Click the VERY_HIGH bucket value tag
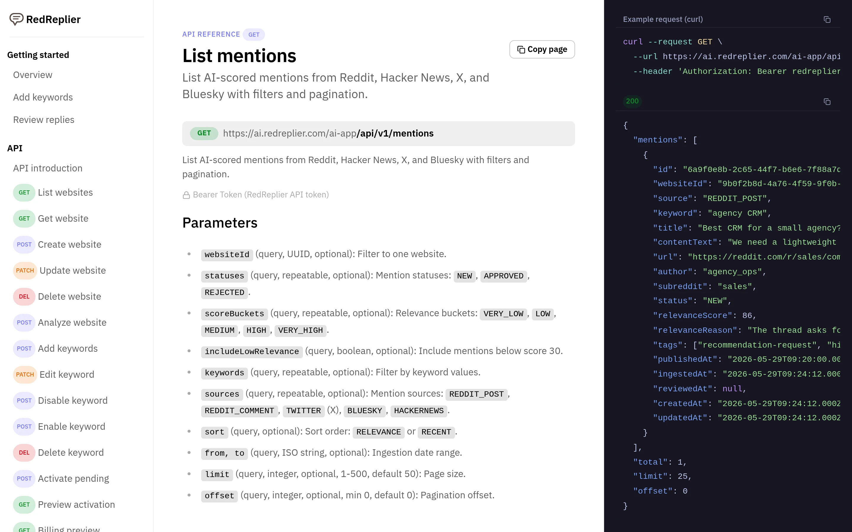Image resolution: width=852 pixels, height=532 pixels. (x=300, y=330)
